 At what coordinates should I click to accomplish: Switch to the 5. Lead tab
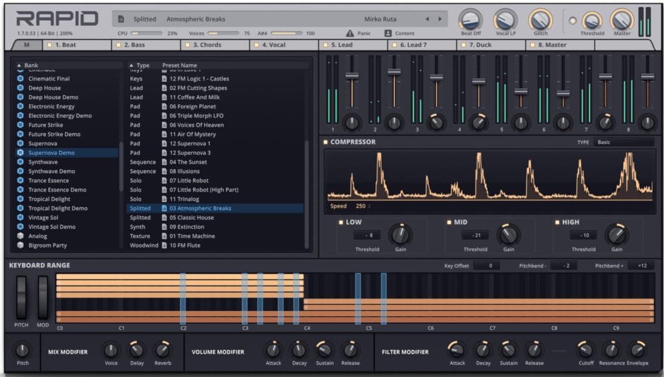point(352,45)
